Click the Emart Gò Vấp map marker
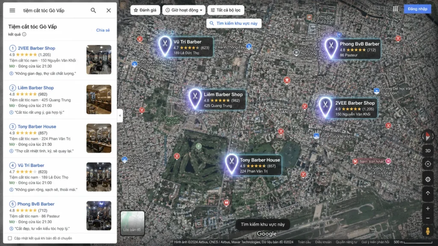Image resolution: width=438 pixels, height=246 pixels. tap(316, 136)
